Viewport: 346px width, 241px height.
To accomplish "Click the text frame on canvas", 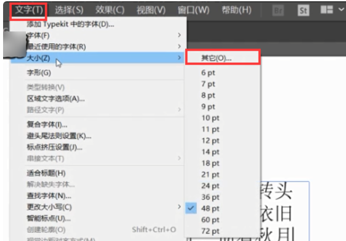I will tap(285, 211).
